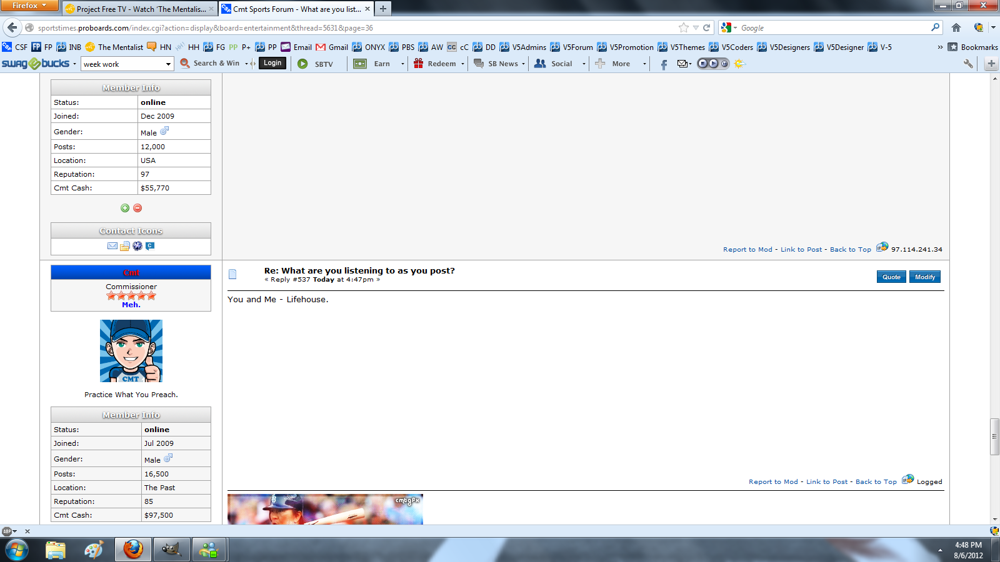Expand the Swagbucks search box dropdown
1000x562 pixels.
[x=168, y=64]
